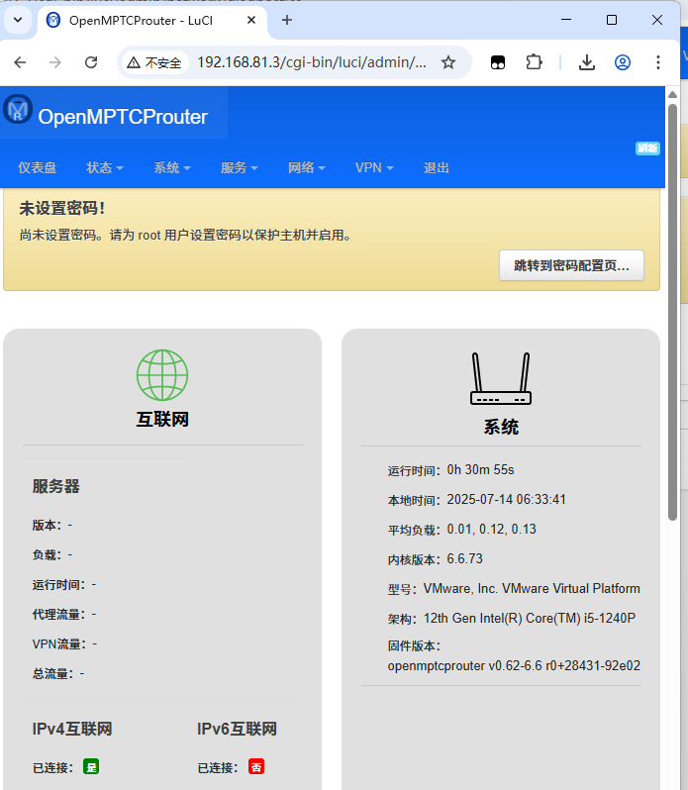Click the red IPv6 已连接 否 badge
Screen dimensions: 688x790
tap(256, 767)
